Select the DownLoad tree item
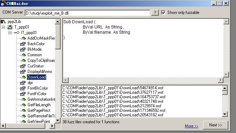 click(x=37, y=77)
